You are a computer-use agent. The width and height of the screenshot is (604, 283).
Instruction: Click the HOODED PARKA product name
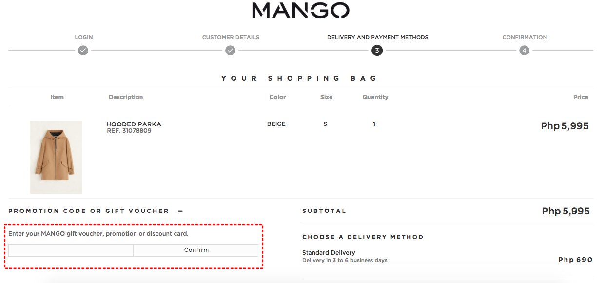pyautogui.click(x=134, y=124)
